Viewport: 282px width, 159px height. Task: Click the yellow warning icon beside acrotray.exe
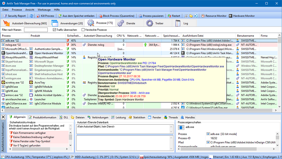click(x=3, y=83)
